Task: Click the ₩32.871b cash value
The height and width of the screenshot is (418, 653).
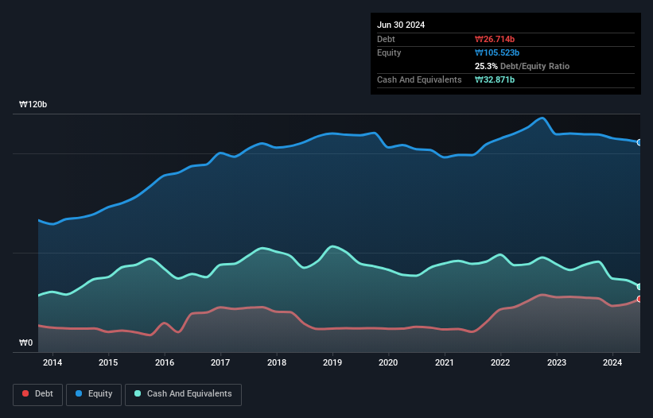Action: pos(495,79)
